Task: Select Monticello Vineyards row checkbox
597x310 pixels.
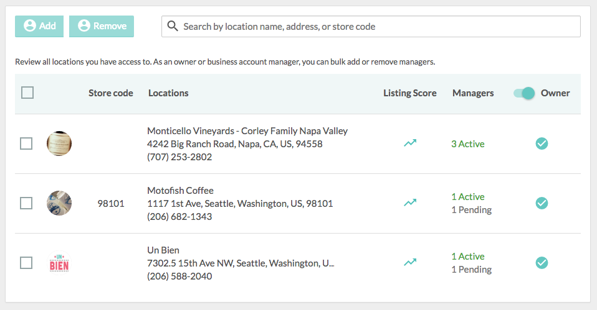Action: pos(26,144)
